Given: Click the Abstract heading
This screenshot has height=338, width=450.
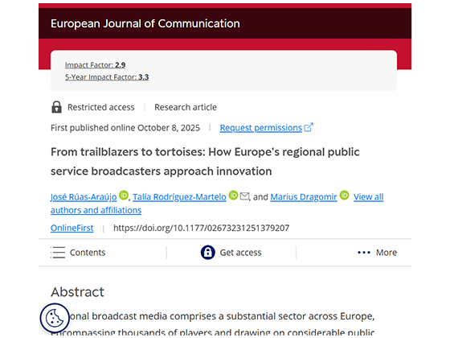Looking at the screenshot, I should click(77, 292).
